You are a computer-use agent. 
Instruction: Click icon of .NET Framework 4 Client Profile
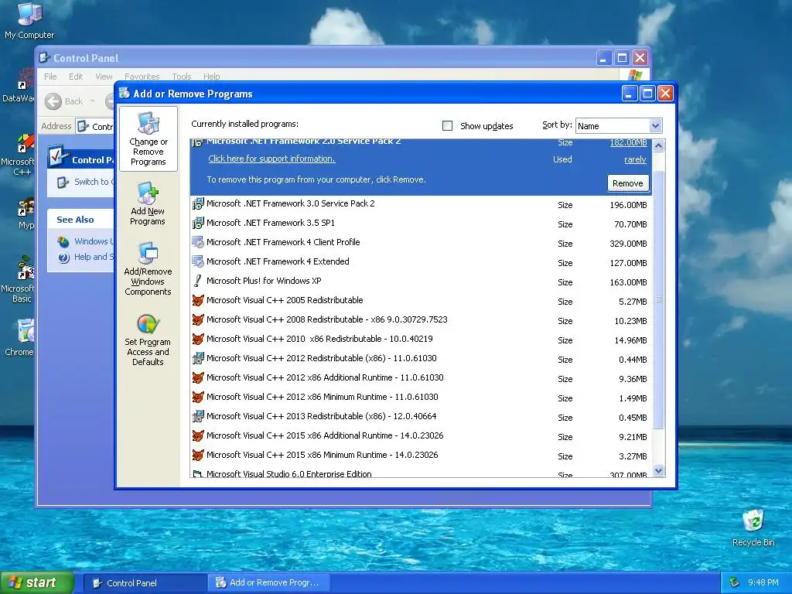click(x=198, y=242)
